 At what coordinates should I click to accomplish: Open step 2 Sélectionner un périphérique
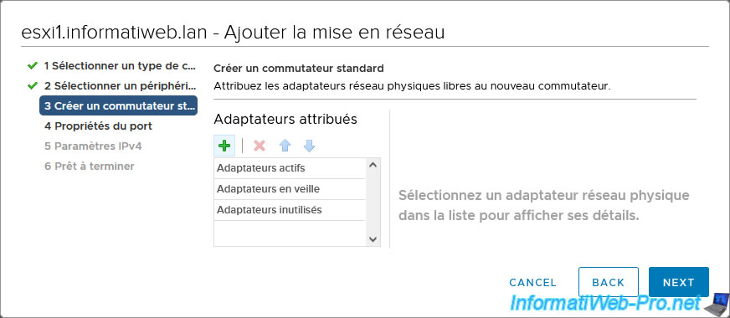(120, 85)
